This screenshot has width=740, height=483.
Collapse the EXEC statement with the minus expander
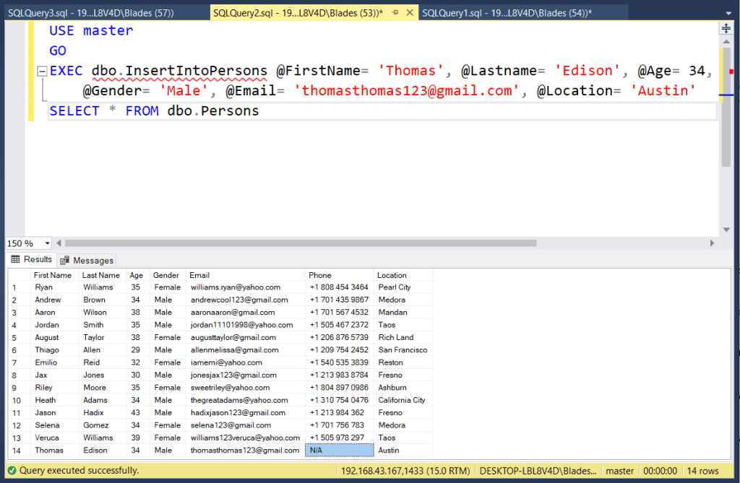click(x=42, y=70)
